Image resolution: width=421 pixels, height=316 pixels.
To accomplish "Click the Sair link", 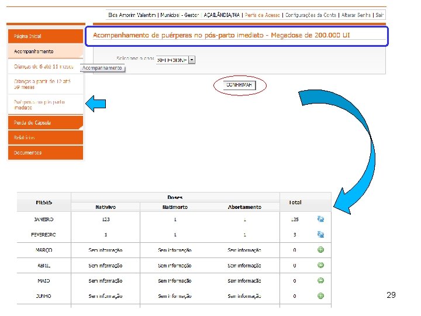I will click(379, 15).
